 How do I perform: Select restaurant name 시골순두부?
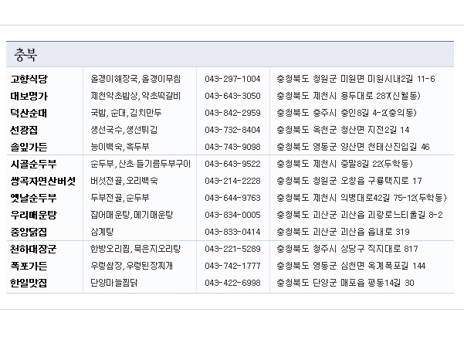[x=33, y=164]
